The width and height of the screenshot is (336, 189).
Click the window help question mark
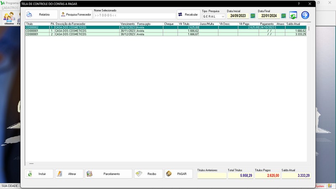tap(299, 4)
